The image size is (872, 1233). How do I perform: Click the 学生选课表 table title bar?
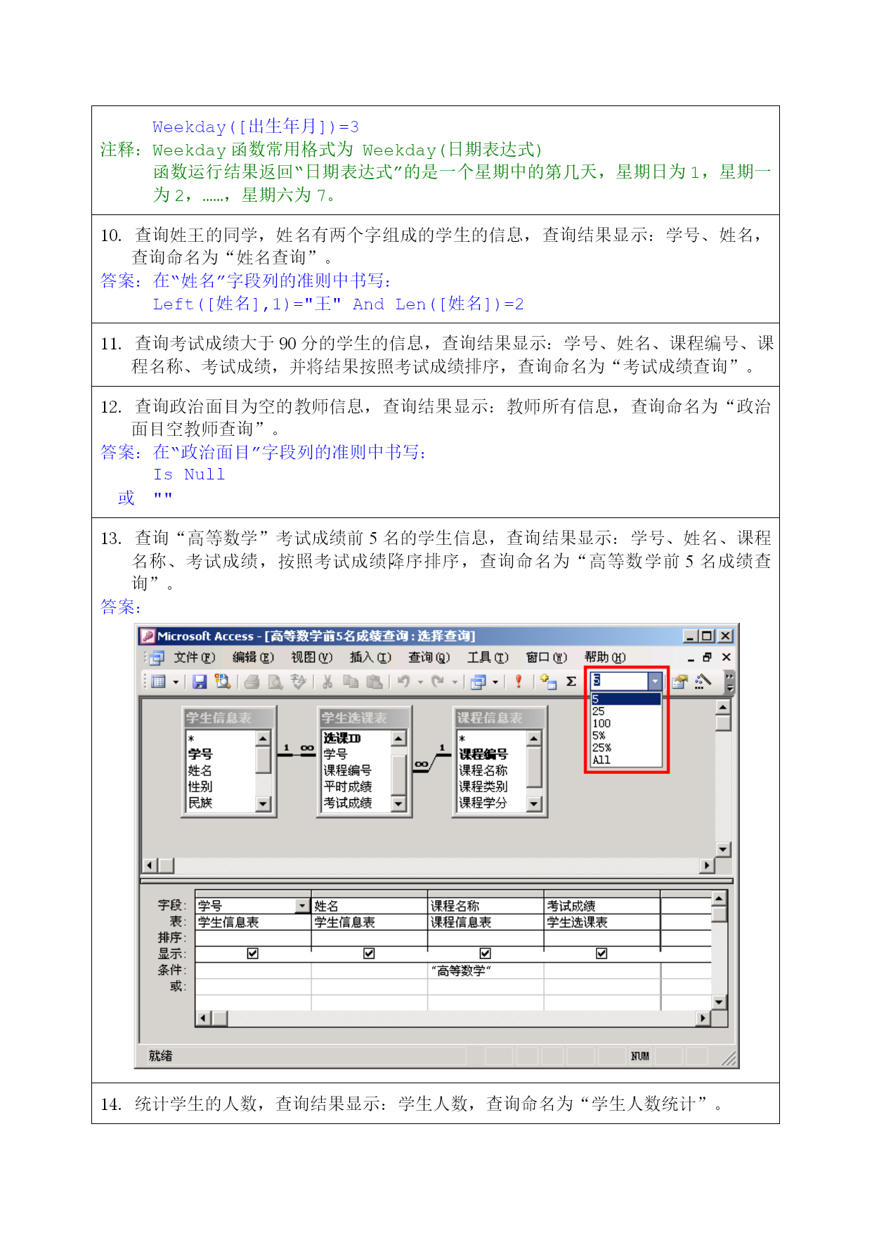click(x=364, y=718)
